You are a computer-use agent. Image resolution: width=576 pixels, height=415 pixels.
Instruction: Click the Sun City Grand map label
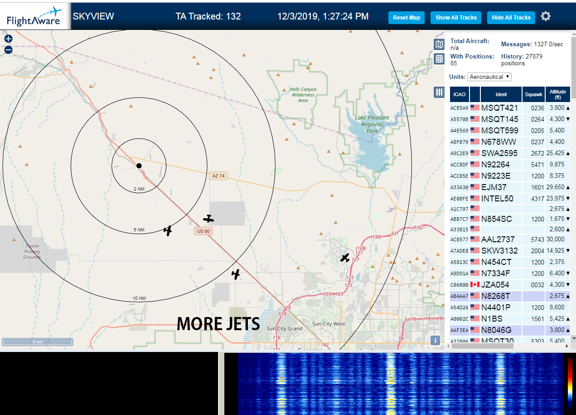(x=284, y=328)
